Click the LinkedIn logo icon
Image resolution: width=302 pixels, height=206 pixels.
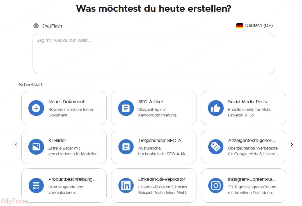click(x=126, y=186)
